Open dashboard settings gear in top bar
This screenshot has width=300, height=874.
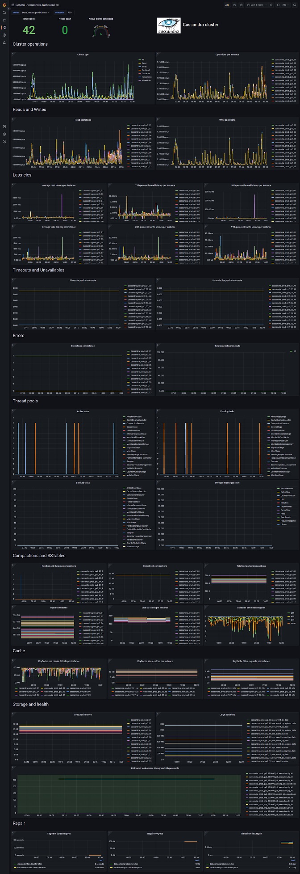242,5
